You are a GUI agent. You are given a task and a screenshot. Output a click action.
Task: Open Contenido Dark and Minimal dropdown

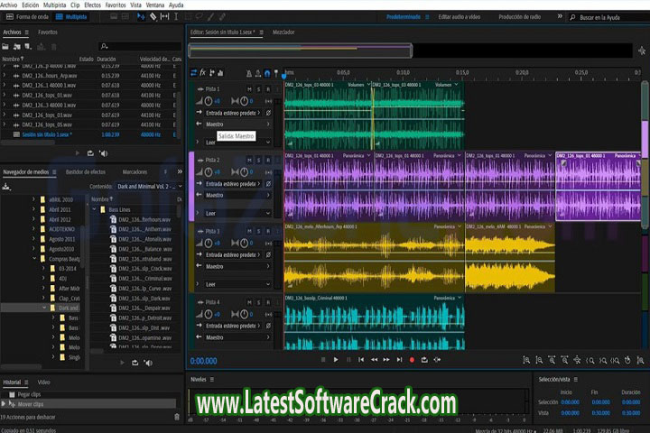(149, 187)
